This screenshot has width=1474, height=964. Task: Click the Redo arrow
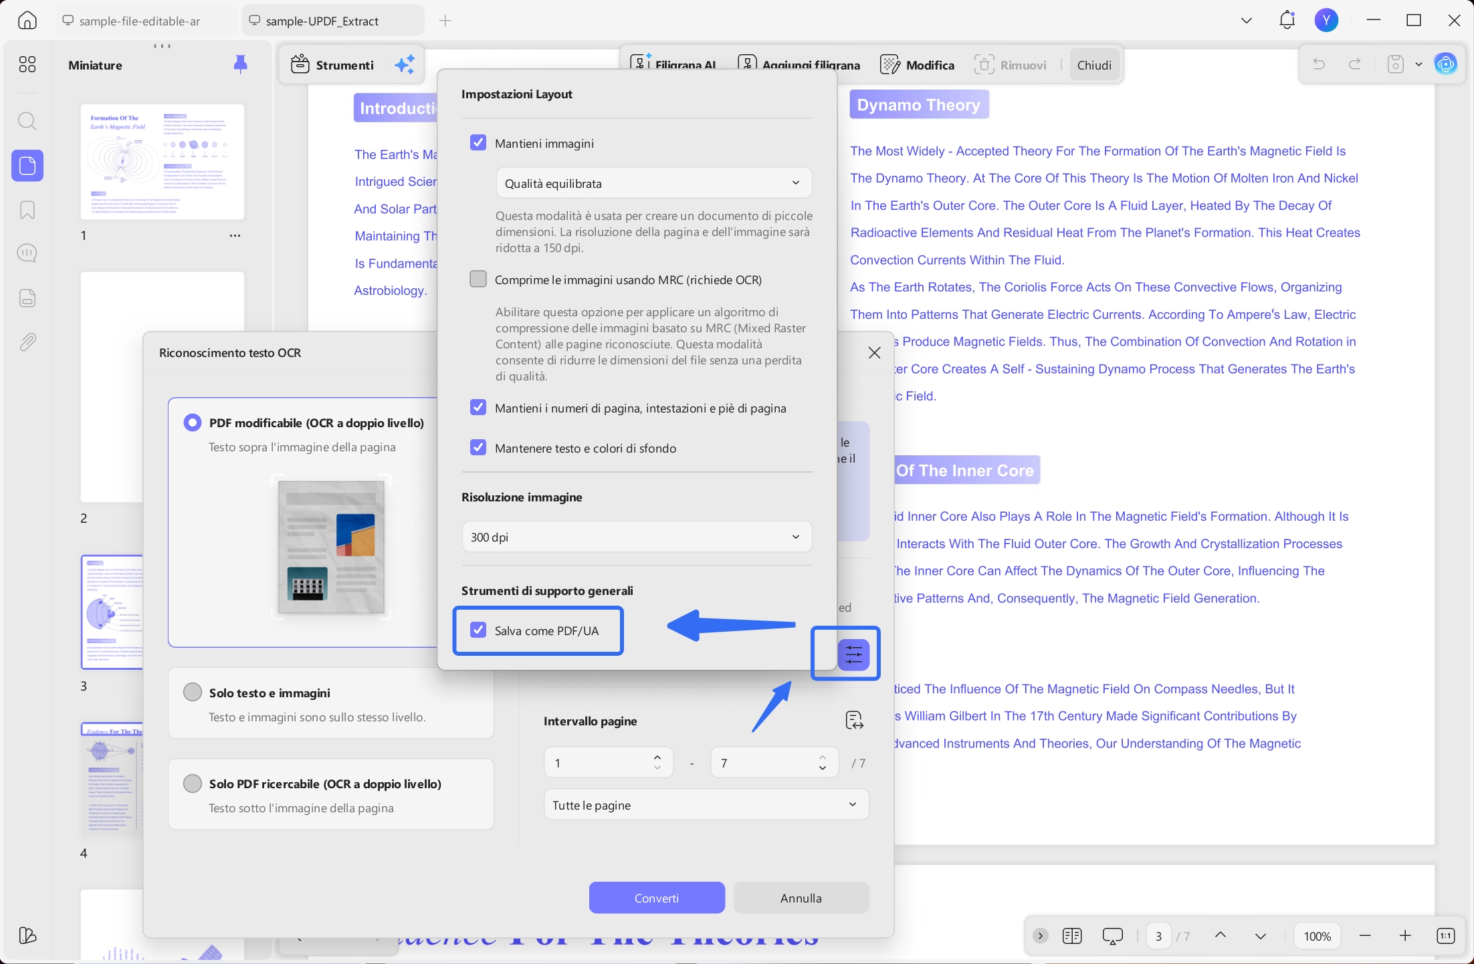1355,64
